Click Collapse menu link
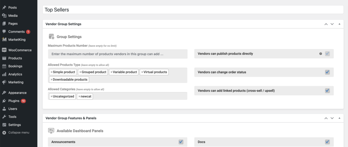348x147 pixels. tap(19, 133)
